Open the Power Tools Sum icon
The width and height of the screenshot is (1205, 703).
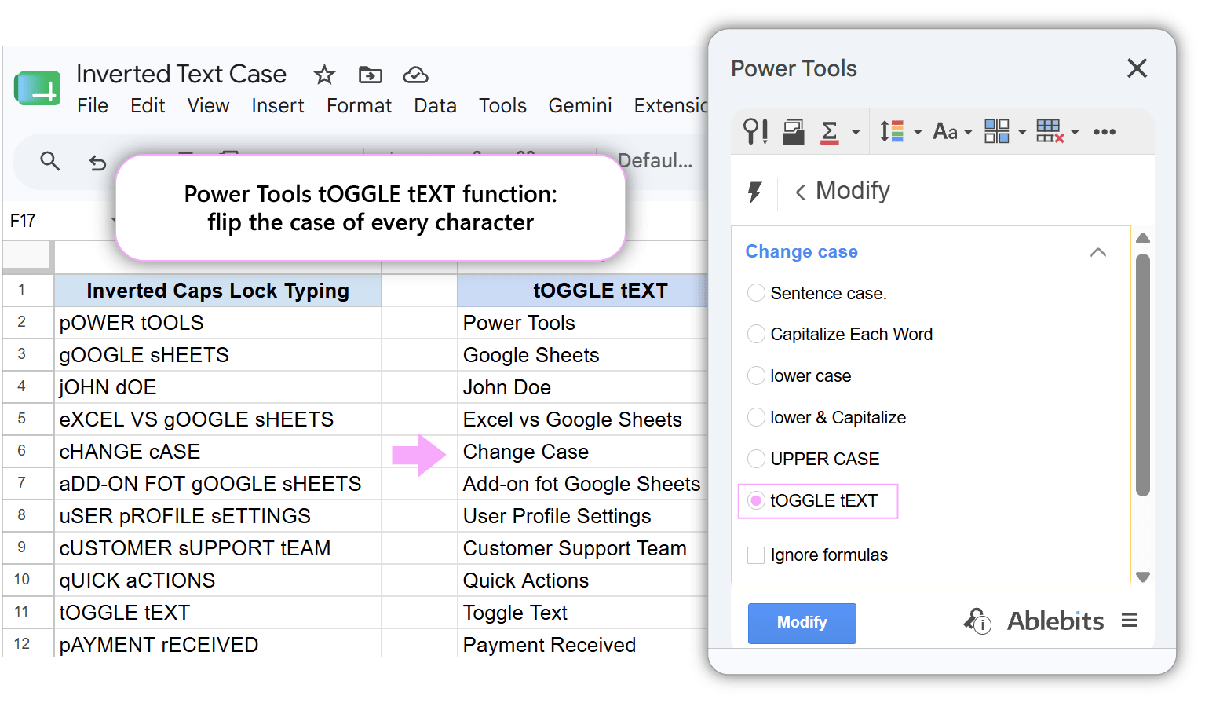point(830,131)
